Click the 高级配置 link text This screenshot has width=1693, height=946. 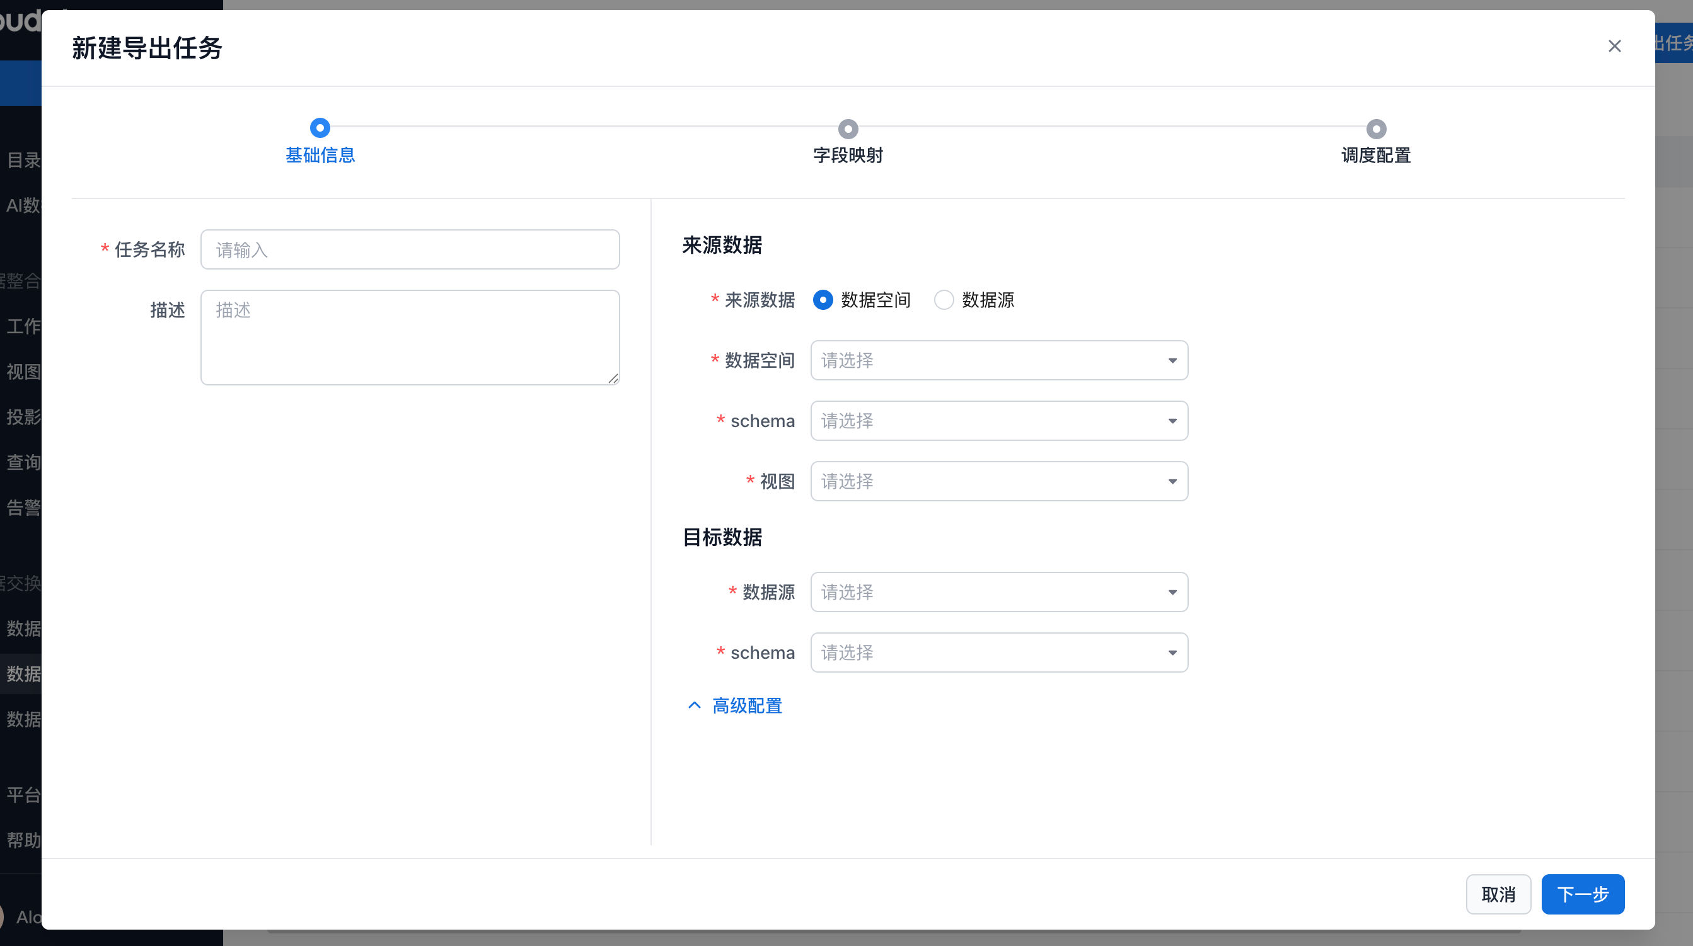748,706
